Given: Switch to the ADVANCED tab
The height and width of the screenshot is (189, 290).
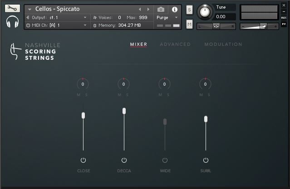Looking at the screenshot, I should click(175, 44).
